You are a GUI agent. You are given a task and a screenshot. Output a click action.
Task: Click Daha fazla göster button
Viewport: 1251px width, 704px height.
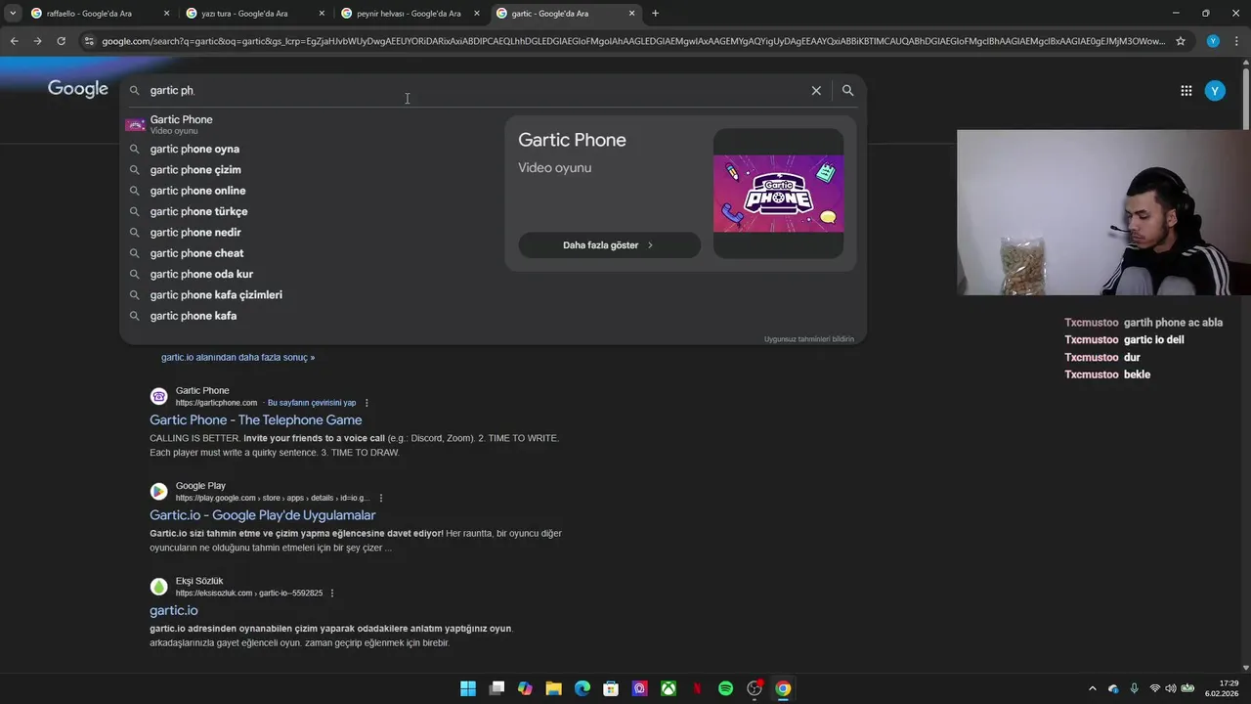click(609, 245)
